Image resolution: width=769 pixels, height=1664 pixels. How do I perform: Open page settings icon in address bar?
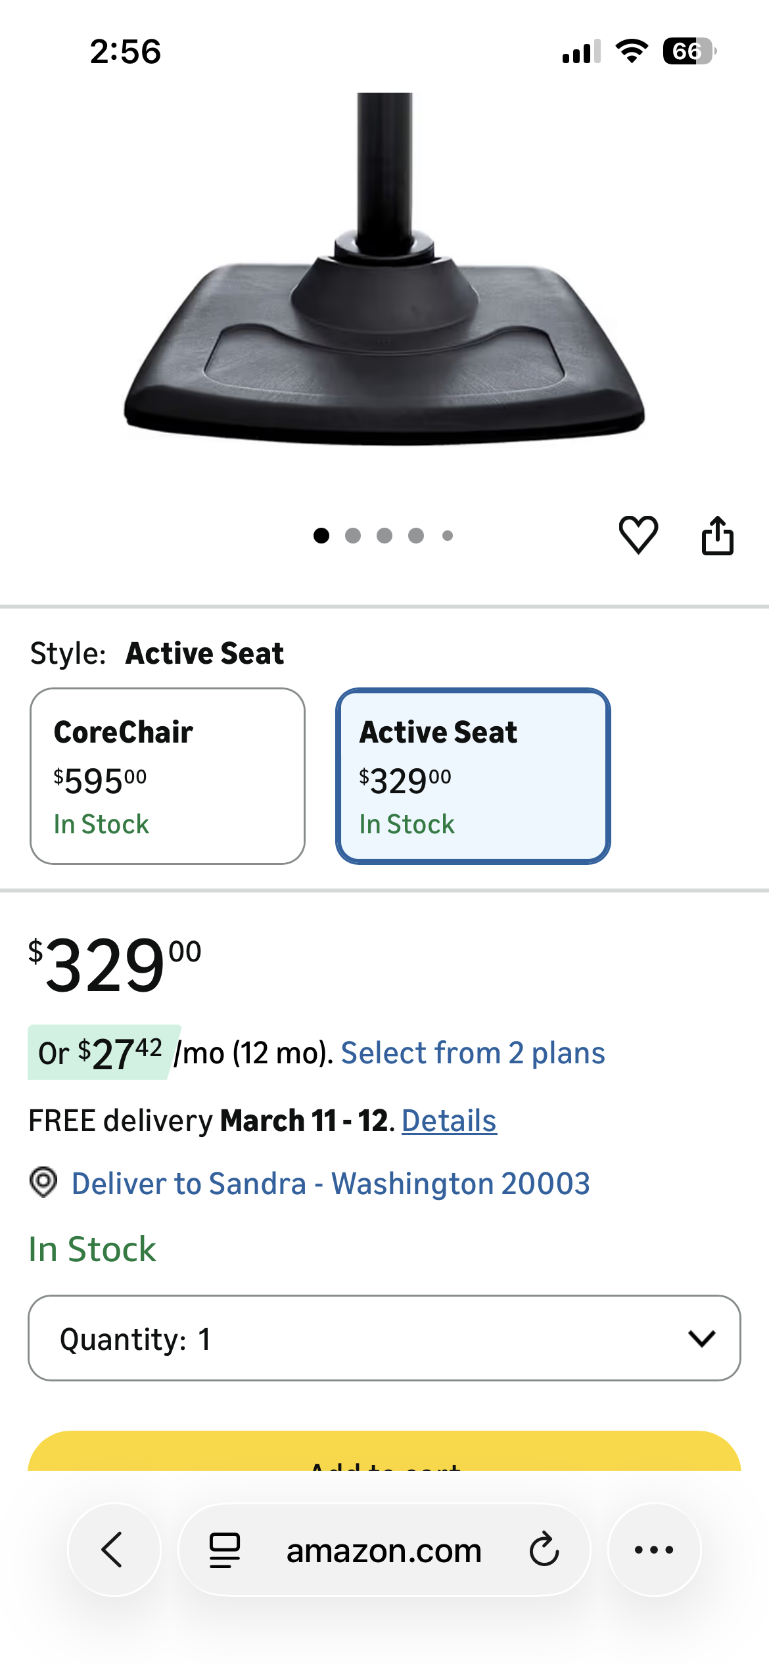pos(225,1550)
